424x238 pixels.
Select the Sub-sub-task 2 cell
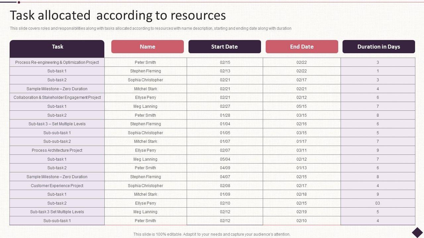click(57, 141)
